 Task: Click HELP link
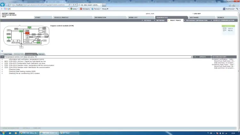pos(4,17)
